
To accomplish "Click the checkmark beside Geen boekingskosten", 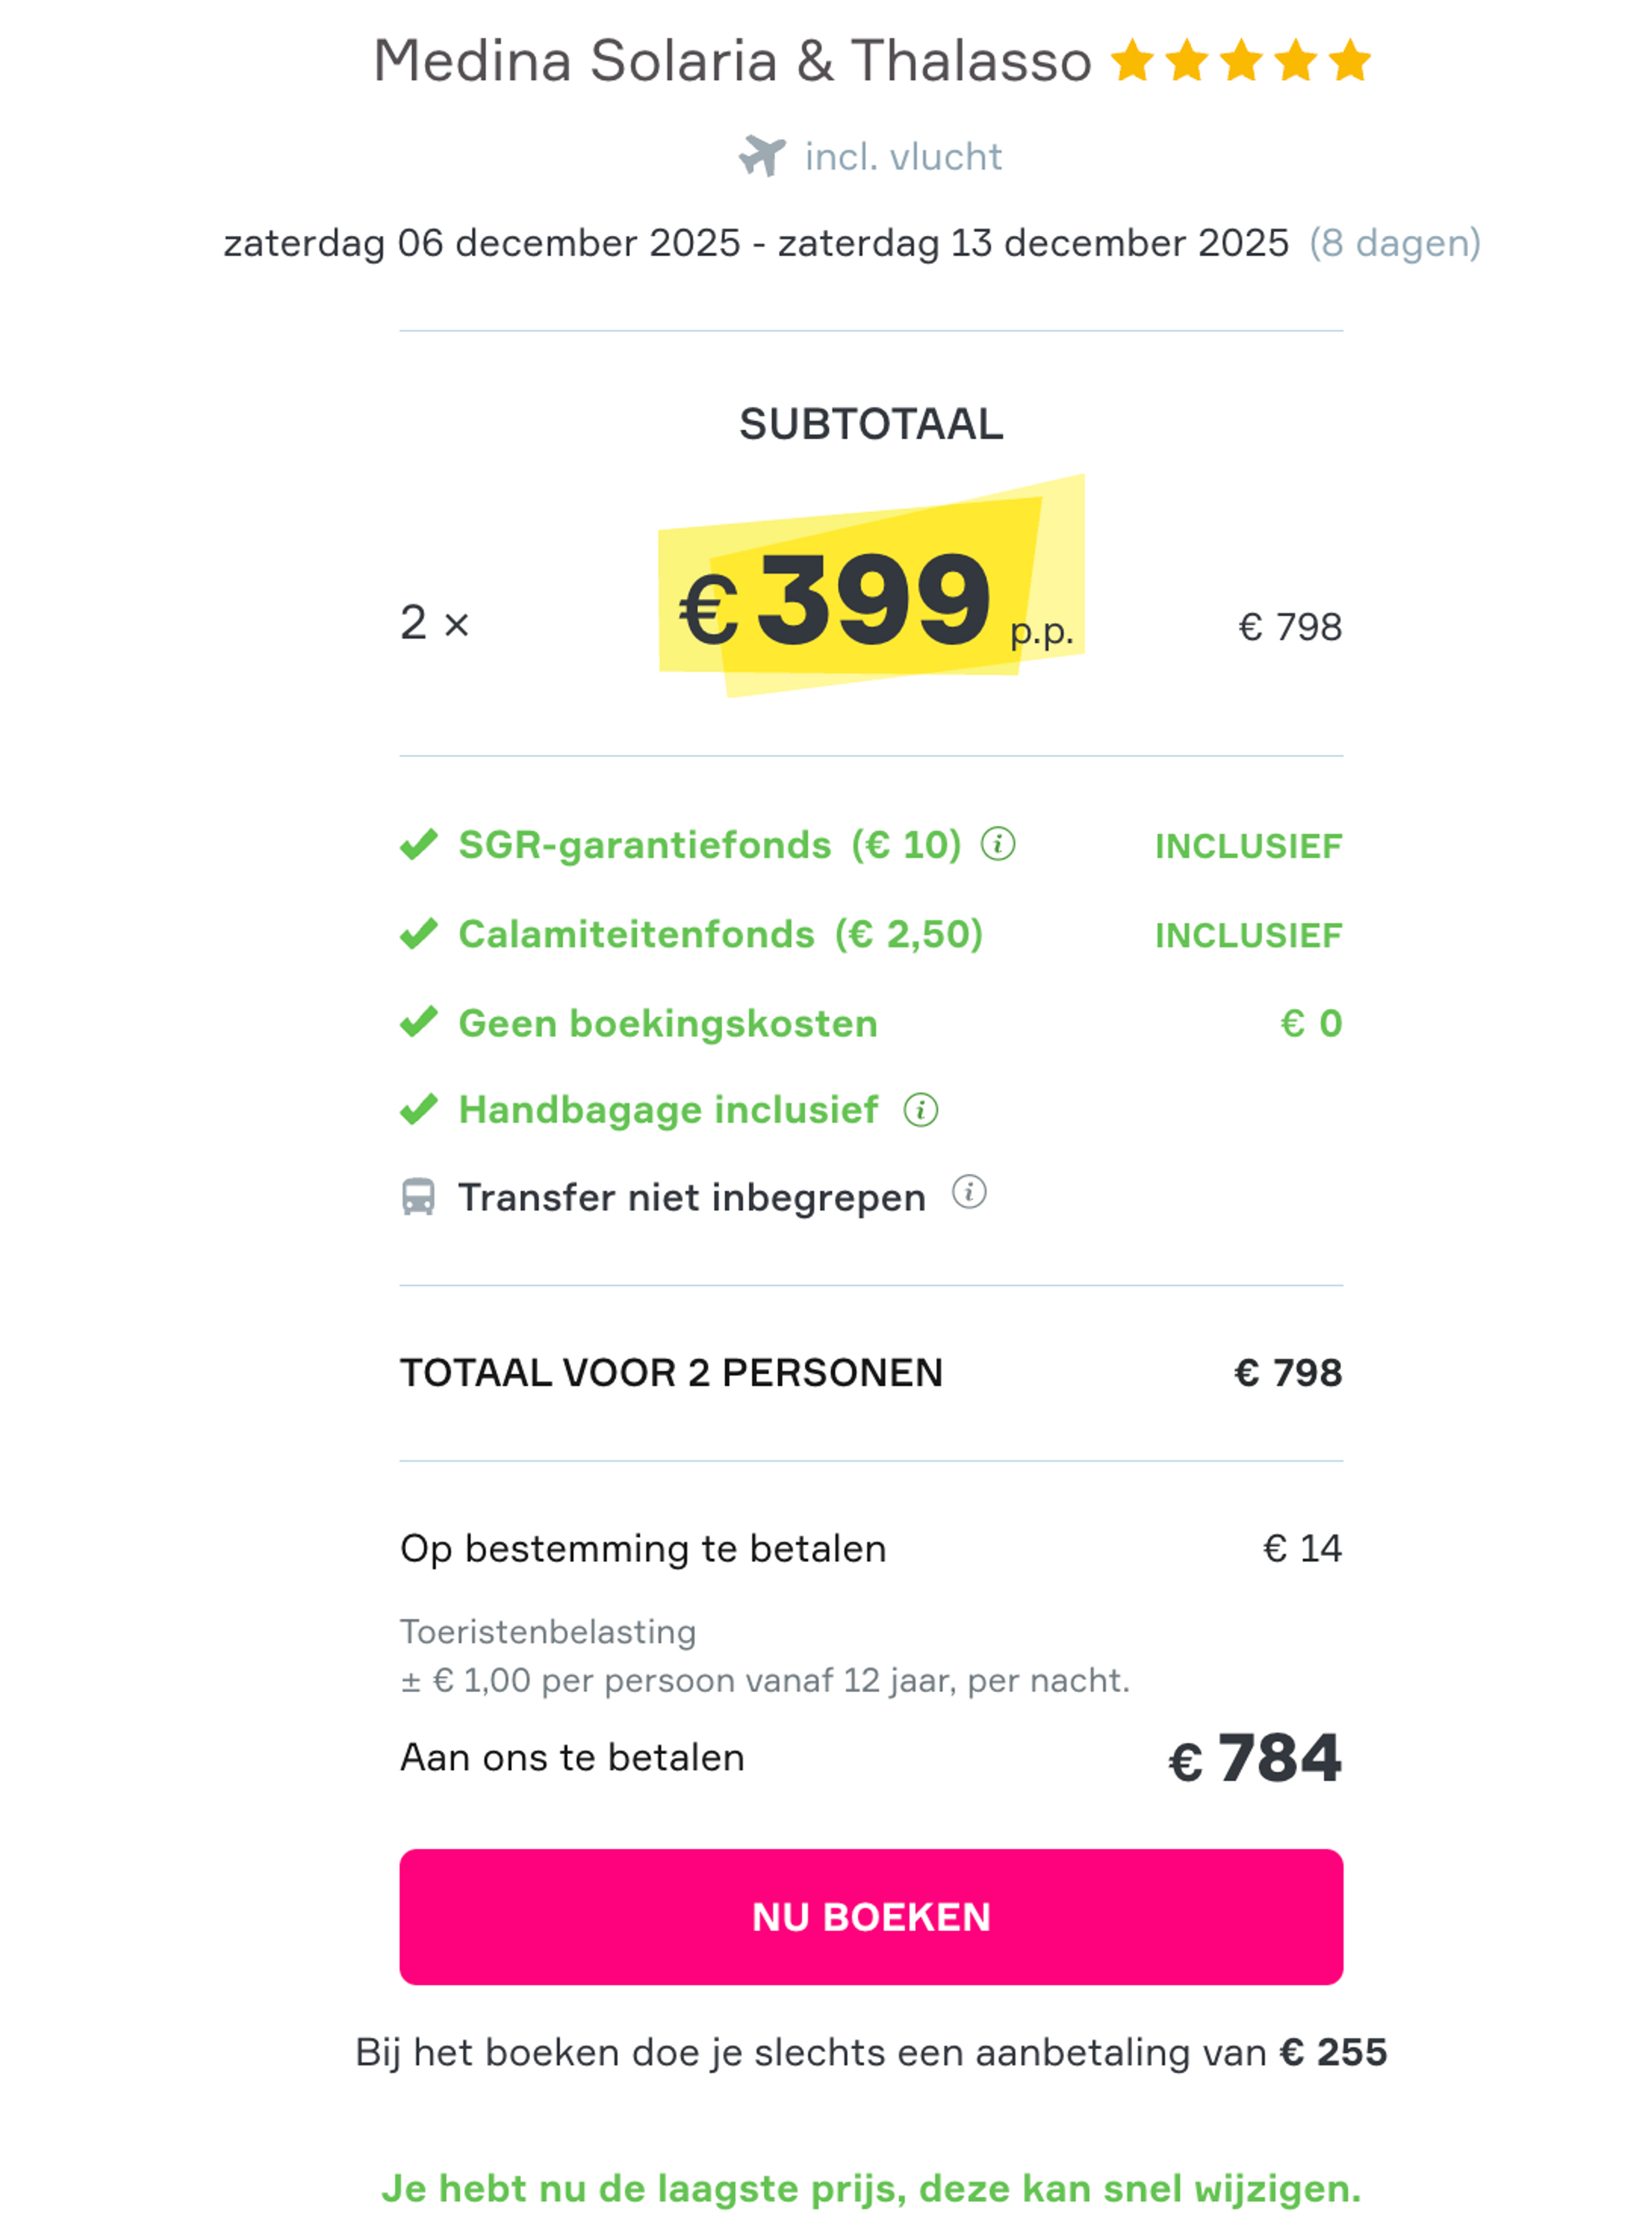I will click(419, 1021).
